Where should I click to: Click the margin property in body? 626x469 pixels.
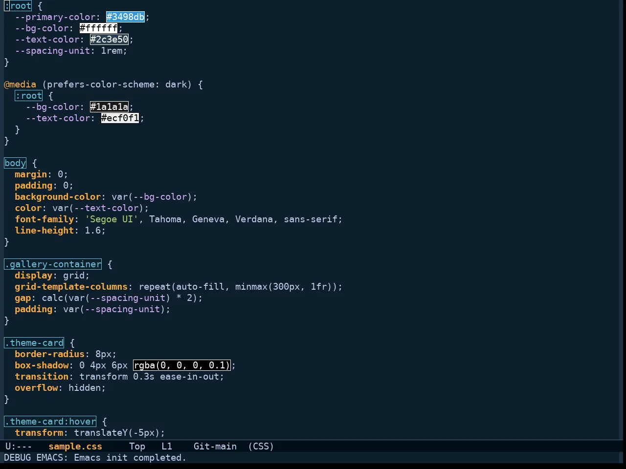pyautogui.click(x=31, y=174)
